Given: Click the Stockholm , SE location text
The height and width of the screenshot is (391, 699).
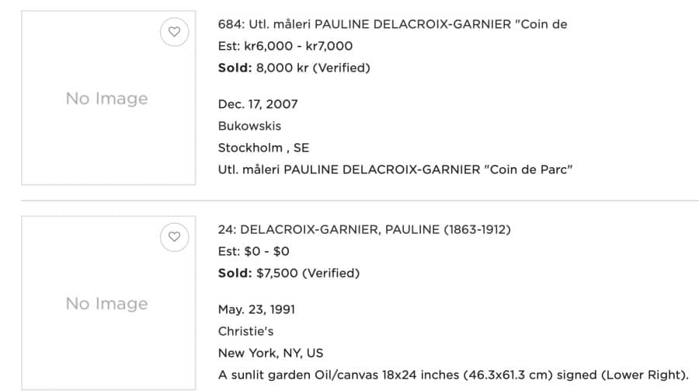Looking at the screenshot, I should [x=263, y=148].
